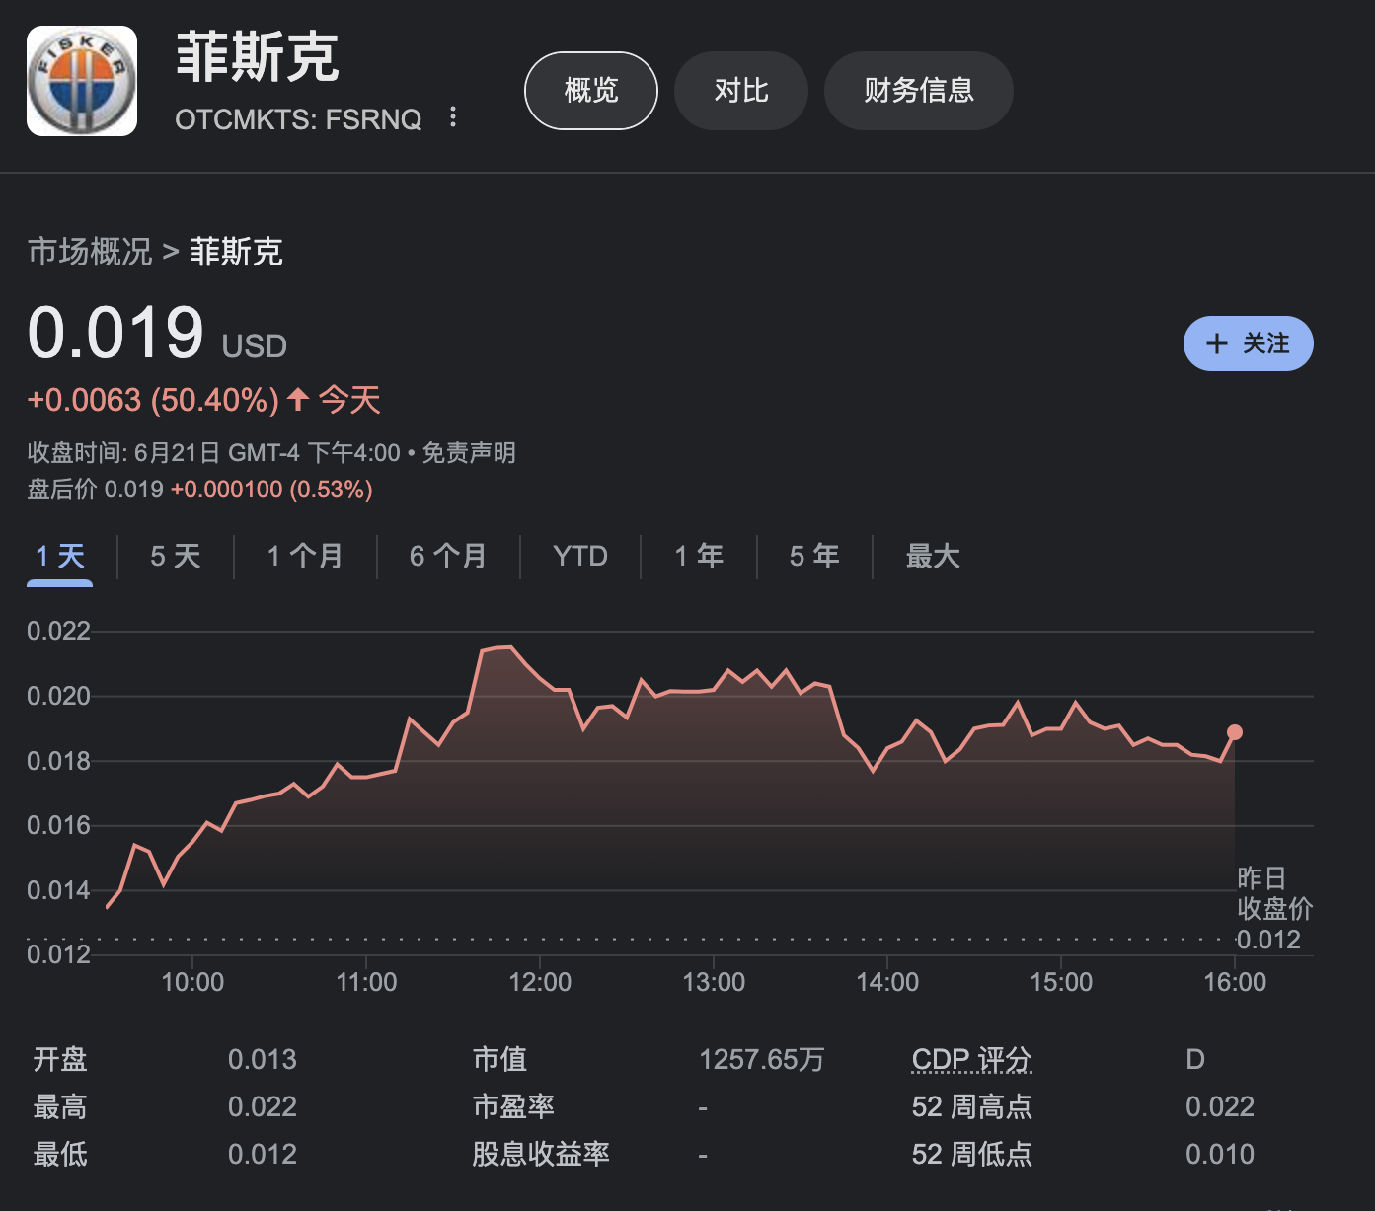Select the final price point dot on chart
The height and width of the screenshot is (1211, 1375).
pyautogui.click(x=1234, y=732)
